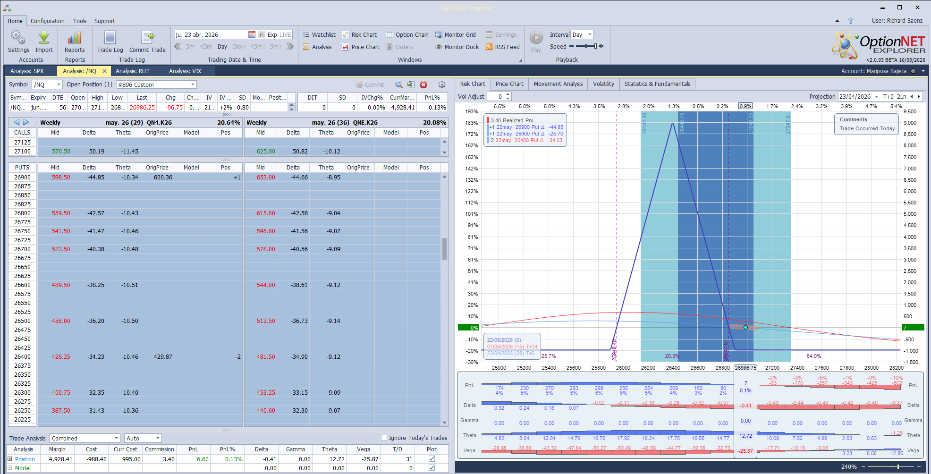Open Price Chart window from ribbon

click(x=361, y=47)
